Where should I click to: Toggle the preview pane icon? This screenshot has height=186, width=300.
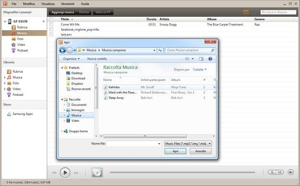[201, 58]
